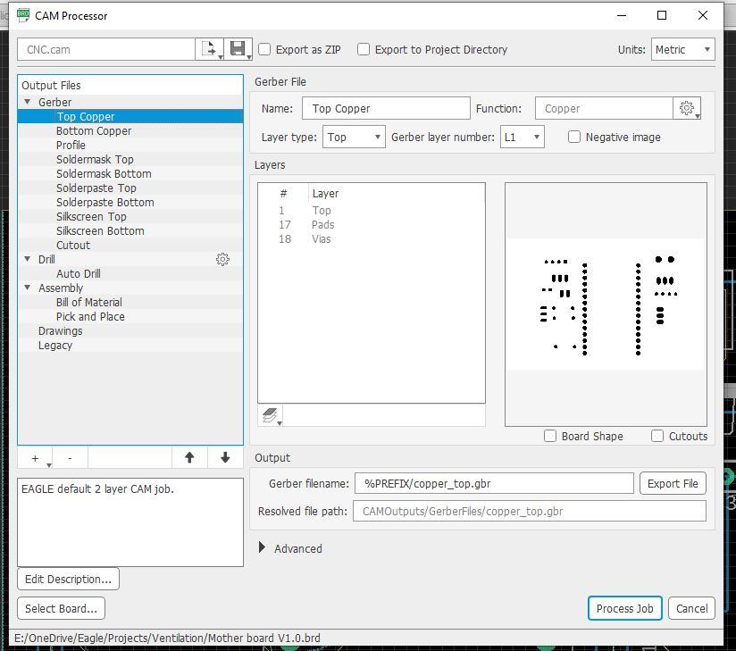
Task: Click the edit layers stack icon
Action: tap(271, 415)
